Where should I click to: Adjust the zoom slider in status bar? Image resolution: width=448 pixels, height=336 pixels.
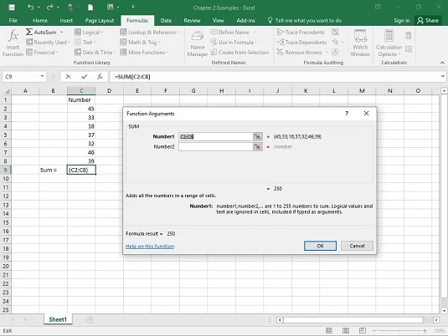[x=399, y=331]
